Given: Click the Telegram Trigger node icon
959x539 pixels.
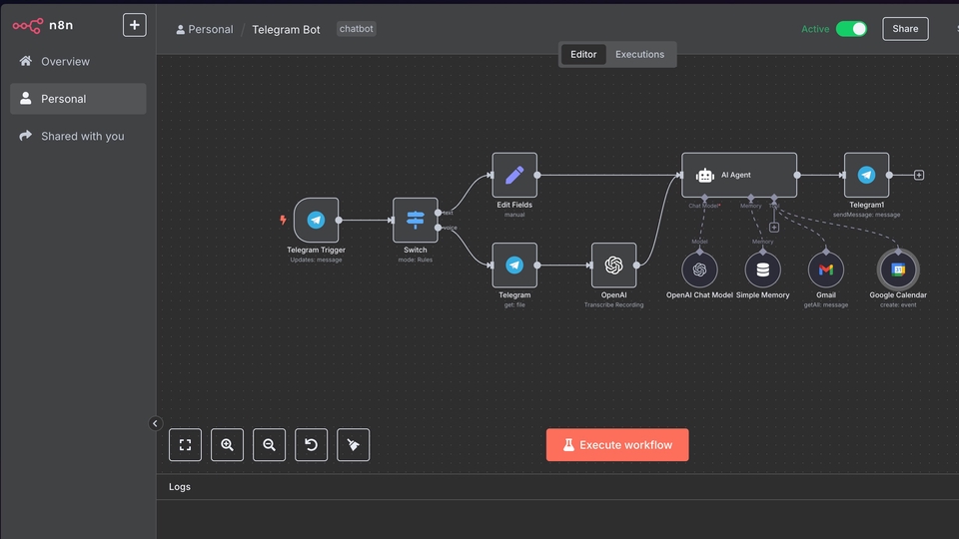Looking at the screenshot, I should click(x=316, y=220).
